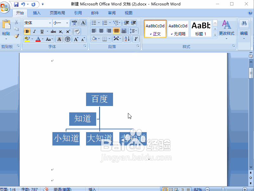Copy the selection
Viewport: 254px width, 191px height.
[17, 29]
